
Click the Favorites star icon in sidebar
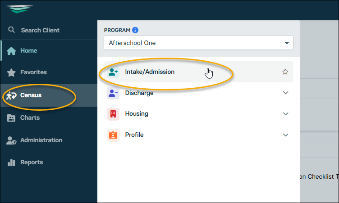click(x=12, y=72)
